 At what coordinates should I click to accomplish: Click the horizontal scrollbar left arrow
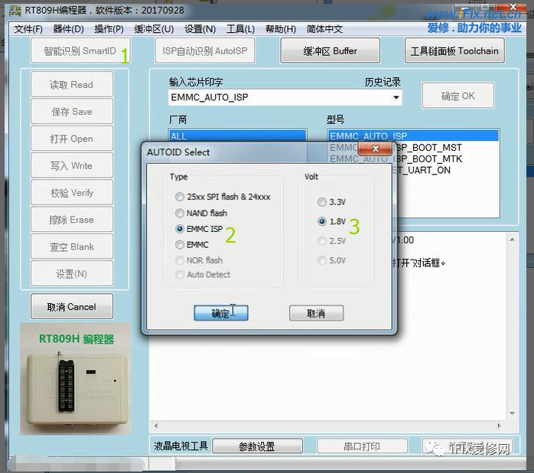click(x=156, y=426)
